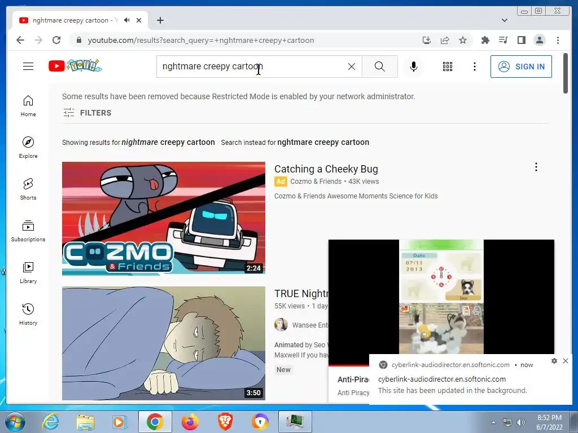The width and height of the screenshot is (578, 433).
Task: Mute the tab via speaker icon
Action: click(127, 20)
